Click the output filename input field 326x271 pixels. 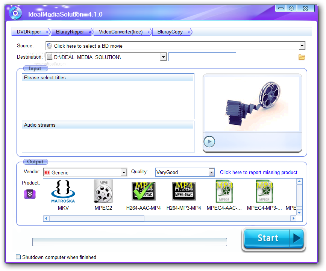pos(202,57)
